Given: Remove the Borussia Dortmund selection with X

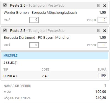Looking at the screenshot, I should [x=104, y=31].
